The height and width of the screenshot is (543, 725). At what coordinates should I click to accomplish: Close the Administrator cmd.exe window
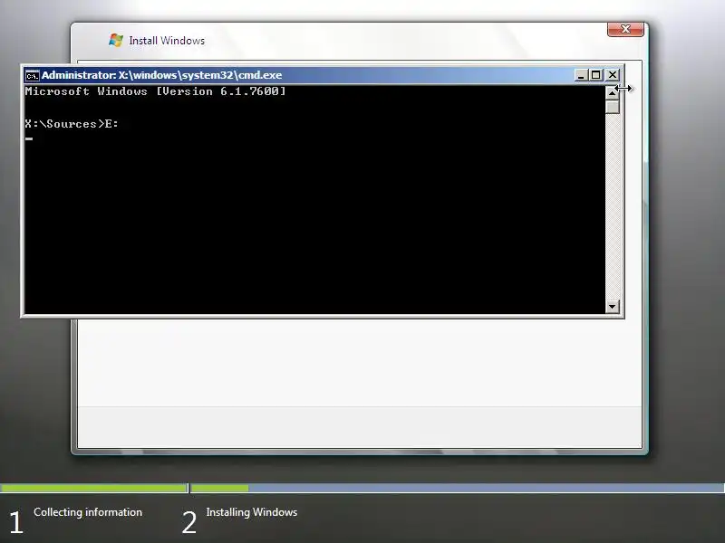pyautogui.click(x=613, y=75)
